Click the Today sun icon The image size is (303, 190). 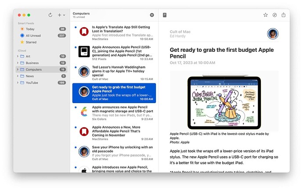22,29
